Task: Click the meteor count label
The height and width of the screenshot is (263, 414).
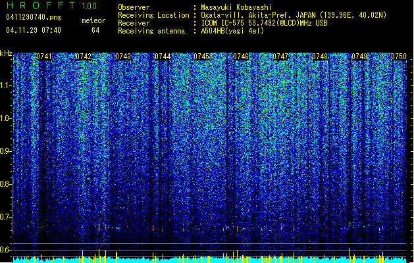Action: [x=93, y=20]
